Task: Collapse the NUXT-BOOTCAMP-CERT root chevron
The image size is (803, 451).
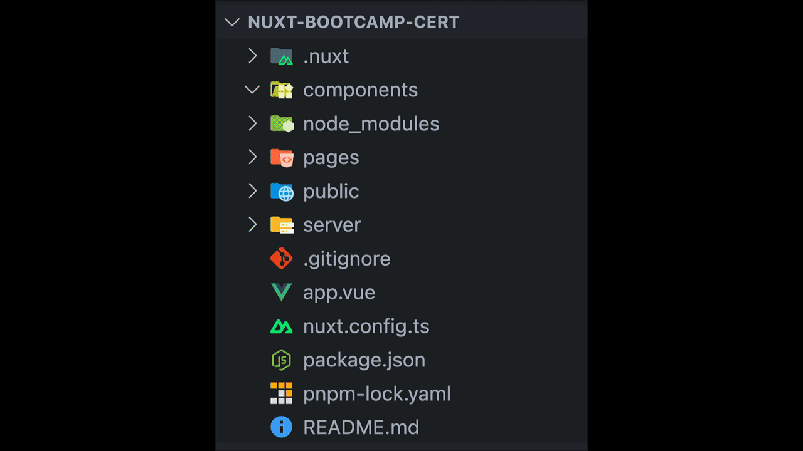Action: (x=232, y=22)
